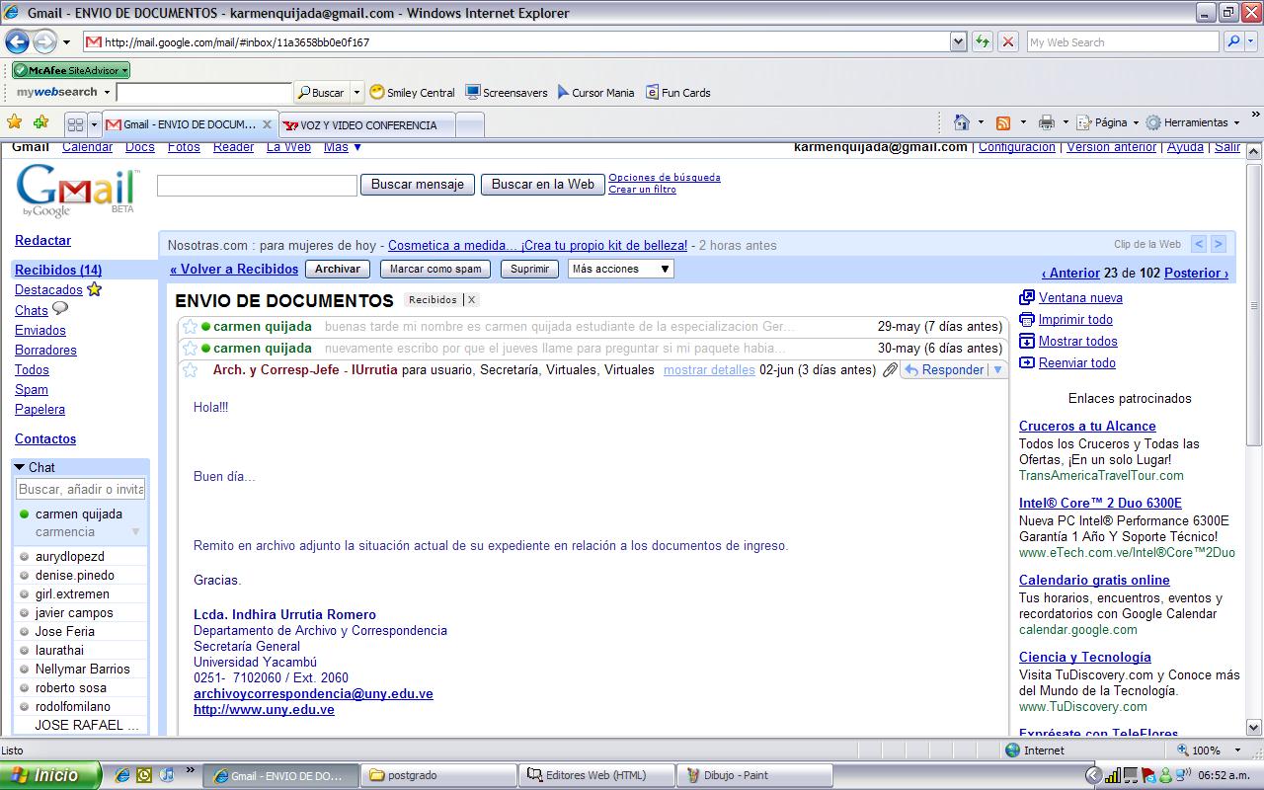Click the chat search Buscar, añadir field
Screen dimensions: 1264x790
(81, 489)
